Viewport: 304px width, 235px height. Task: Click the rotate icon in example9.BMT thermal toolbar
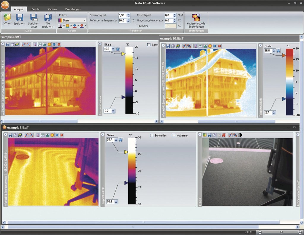(26, 135)
